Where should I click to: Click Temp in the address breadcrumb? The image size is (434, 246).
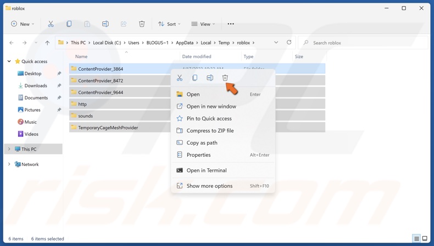pos(224,43)
